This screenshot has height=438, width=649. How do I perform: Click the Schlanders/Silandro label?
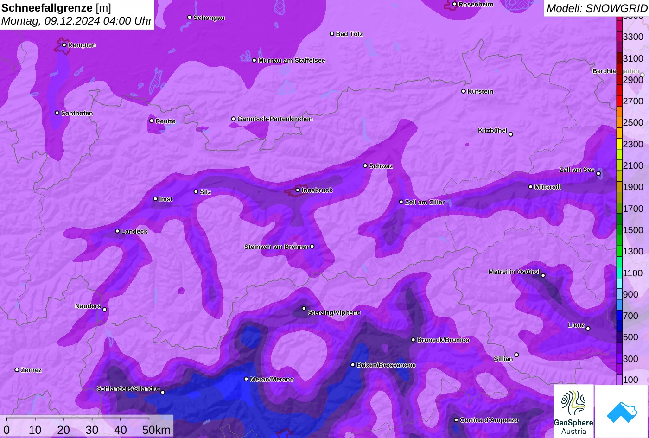[x=128, y=388]
